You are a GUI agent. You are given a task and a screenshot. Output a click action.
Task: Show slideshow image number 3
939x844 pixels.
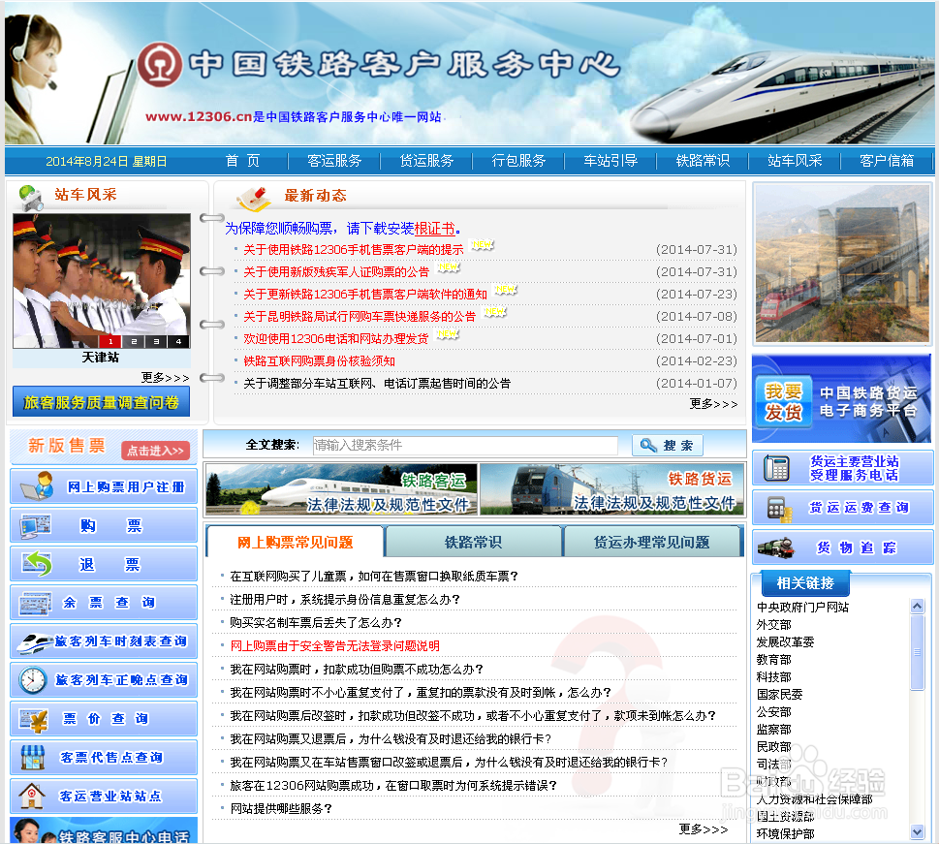156,341
